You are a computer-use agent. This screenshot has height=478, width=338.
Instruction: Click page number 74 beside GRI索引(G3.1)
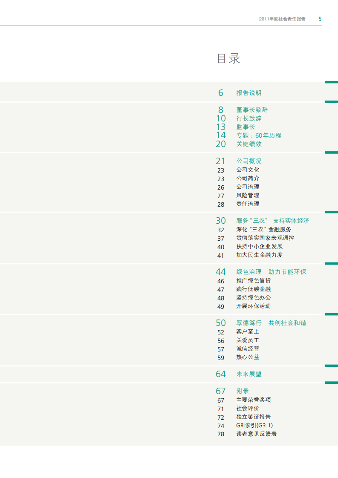(221, 426)
